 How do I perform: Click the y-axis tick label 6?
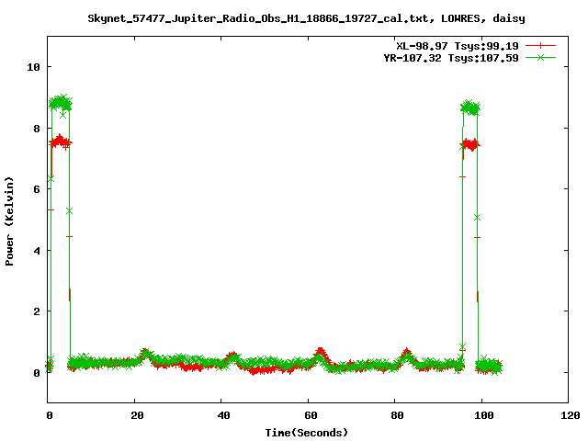[37, 189]
